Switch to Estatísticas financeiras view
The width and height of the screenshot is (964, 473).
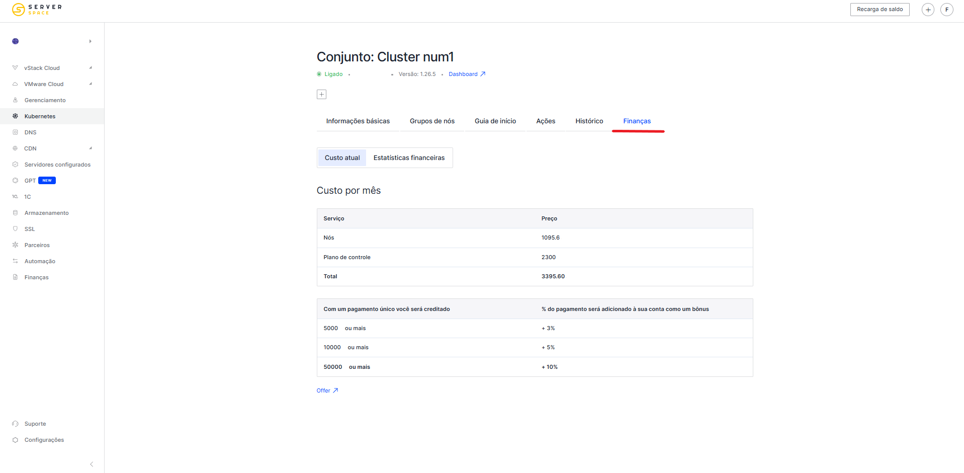pos(409,158)
